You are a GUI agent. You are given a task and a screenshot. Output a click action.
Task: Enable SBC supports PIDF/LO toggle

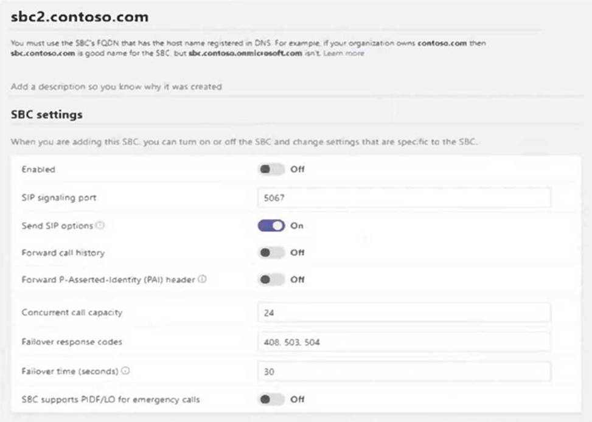point(271,400)
